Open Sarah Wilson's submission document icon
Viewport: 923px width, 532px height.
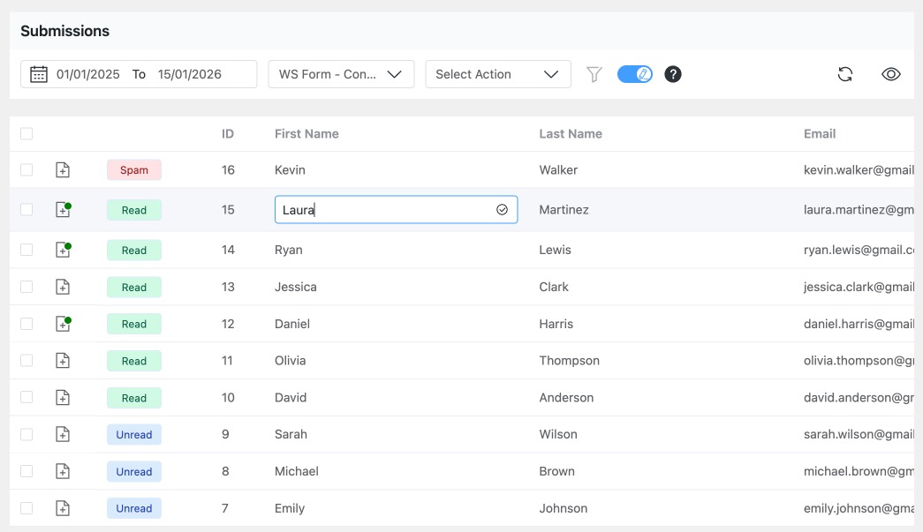coord(62,434)
